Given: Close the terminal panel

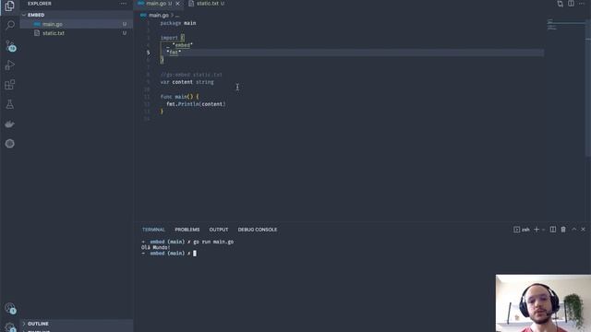Looking at the screenshot, I should pos(583,230).
